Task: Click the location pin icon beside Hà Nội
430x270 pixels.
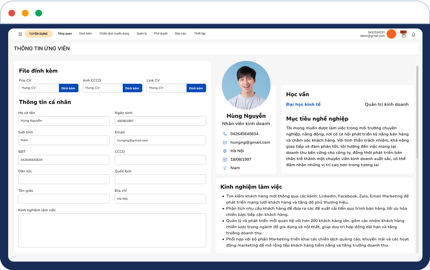Action: pyautogui.click(x=225, y=151)
